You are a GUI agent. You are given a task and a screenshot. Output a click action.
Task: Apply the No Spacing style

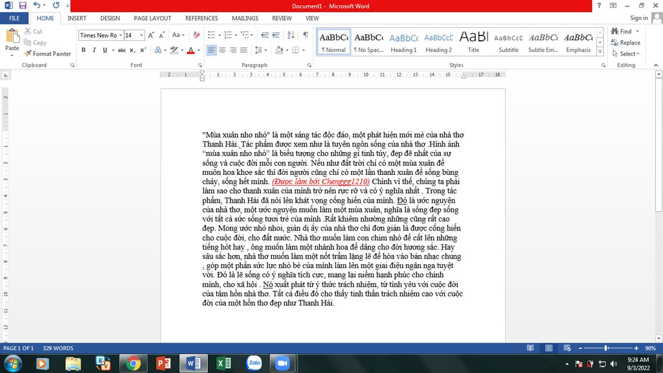click(368, 42)
